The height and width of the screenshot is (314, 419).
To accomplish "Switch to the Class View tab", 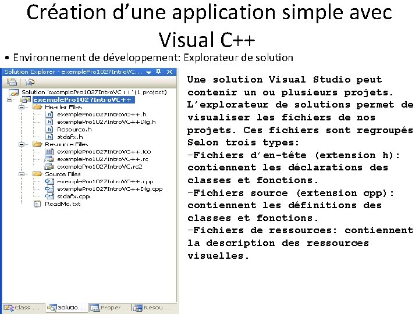I will point(23,308).
